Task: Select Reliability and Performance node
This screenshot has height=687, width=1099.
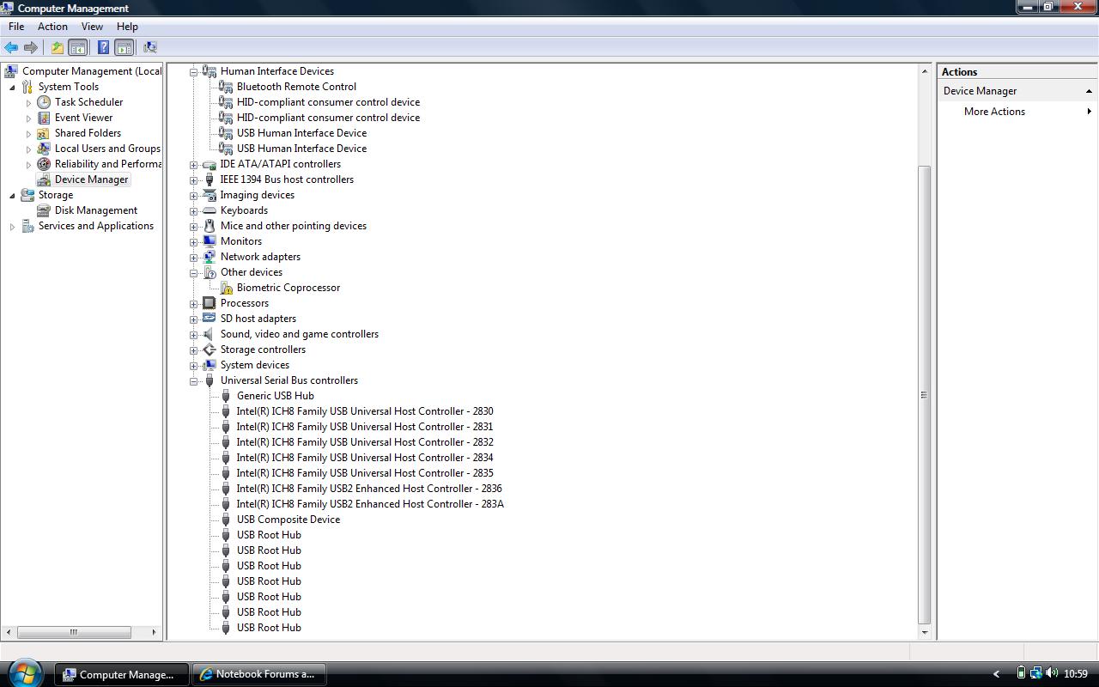Action: tap(107, 164)
